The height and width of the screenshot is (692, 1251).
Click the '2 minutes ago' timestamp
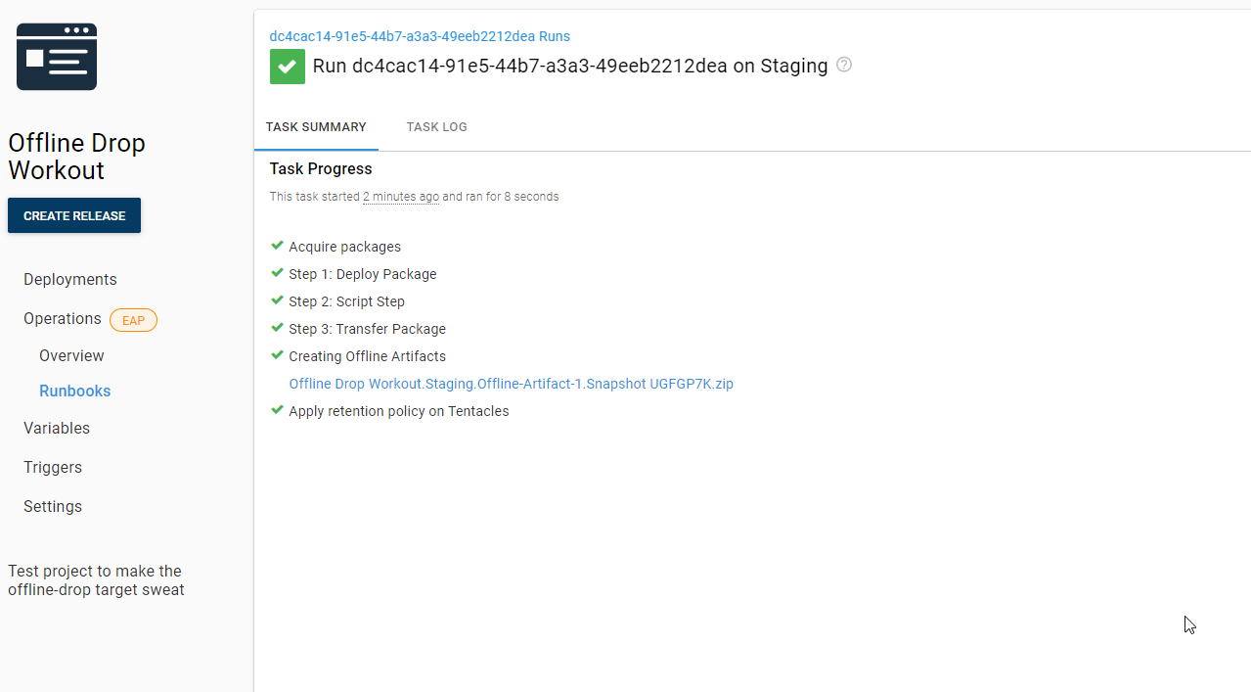tap(401, 197)
